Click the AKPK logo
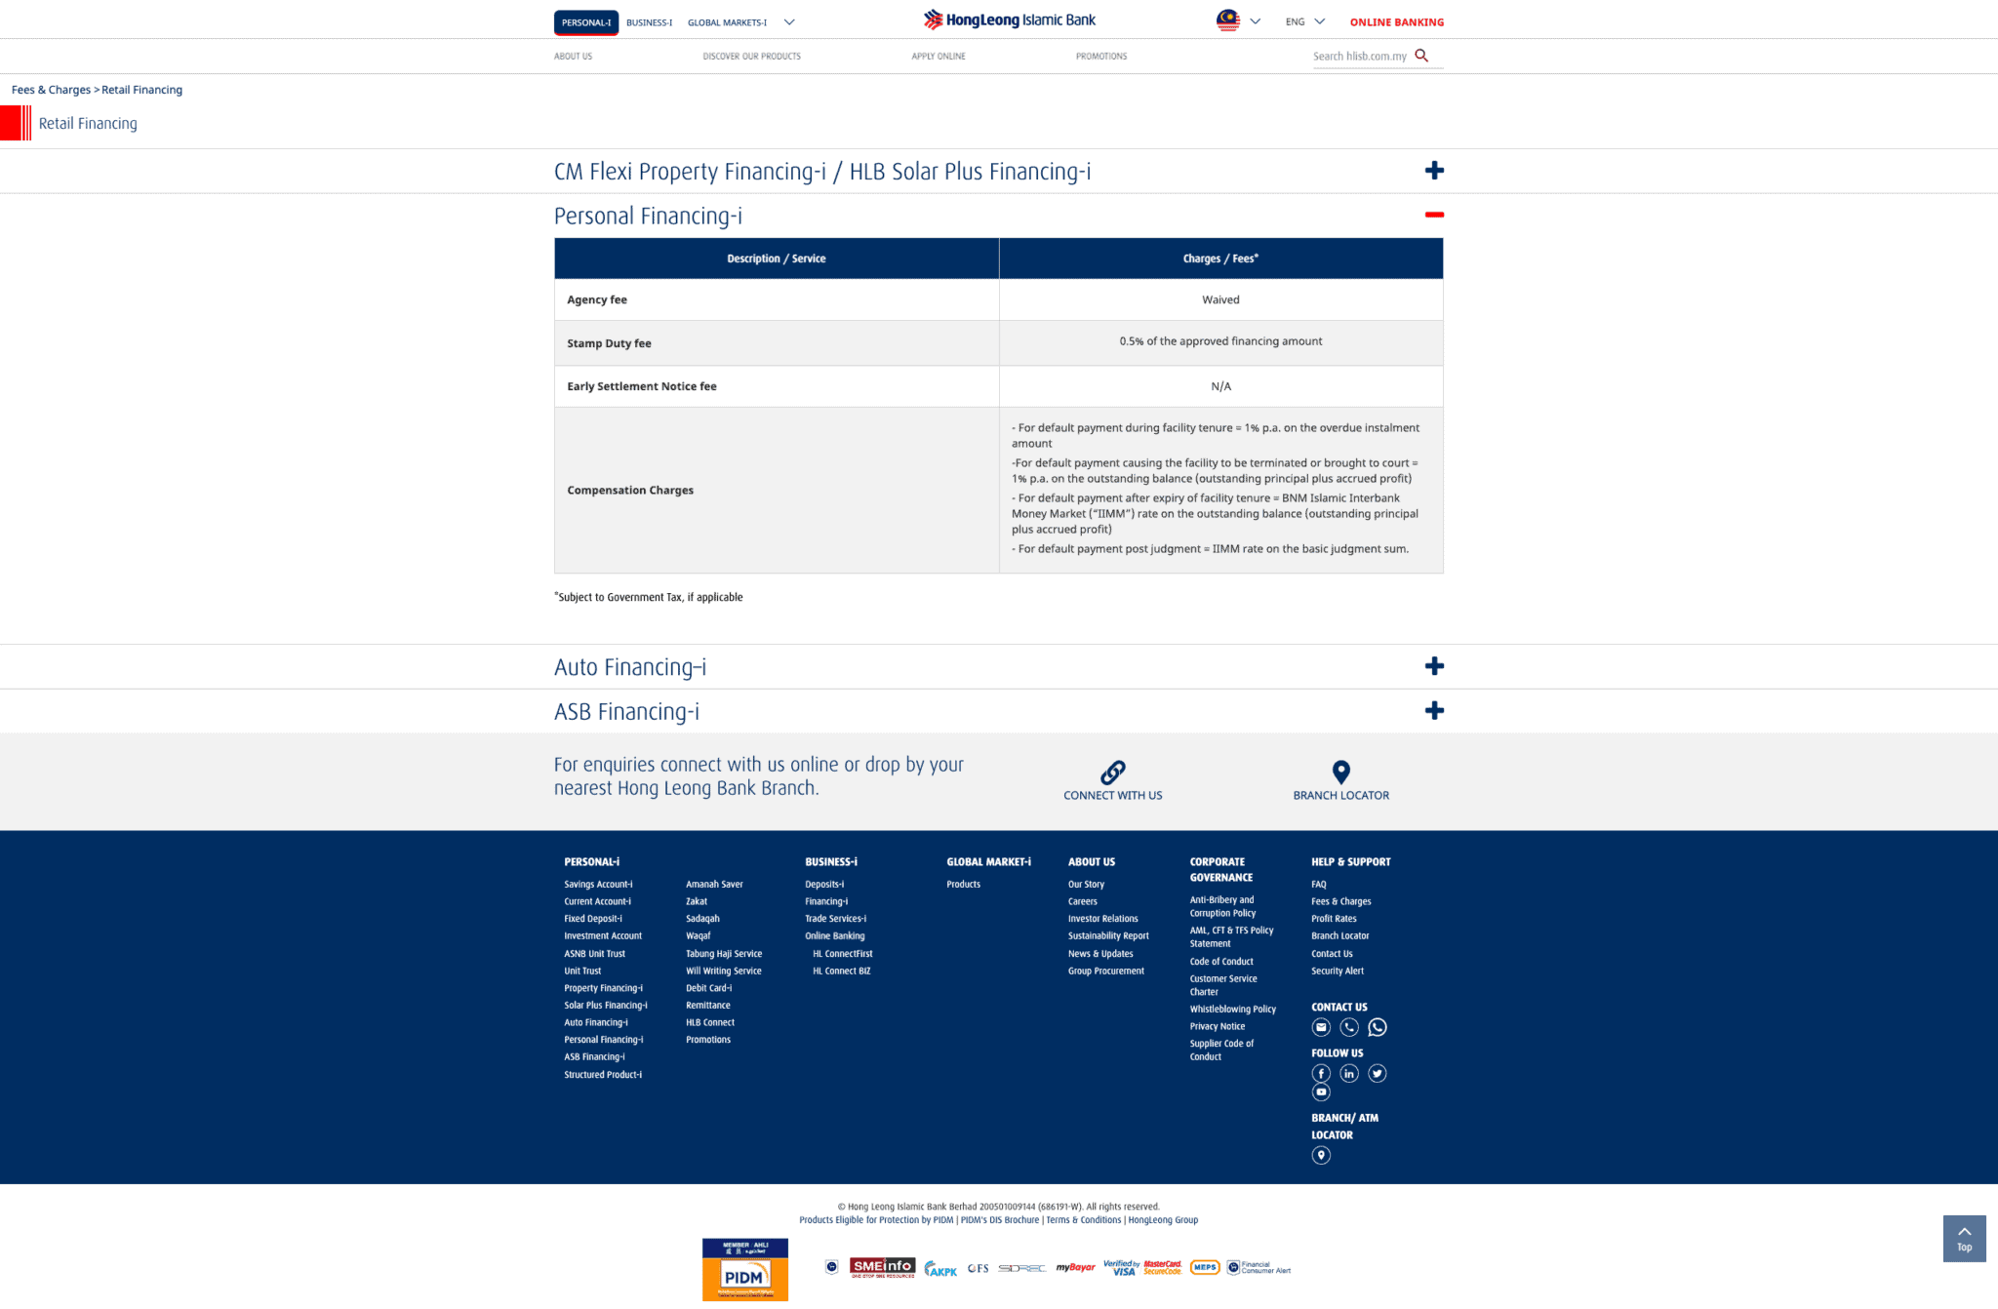 click(x=940, y=1269)
